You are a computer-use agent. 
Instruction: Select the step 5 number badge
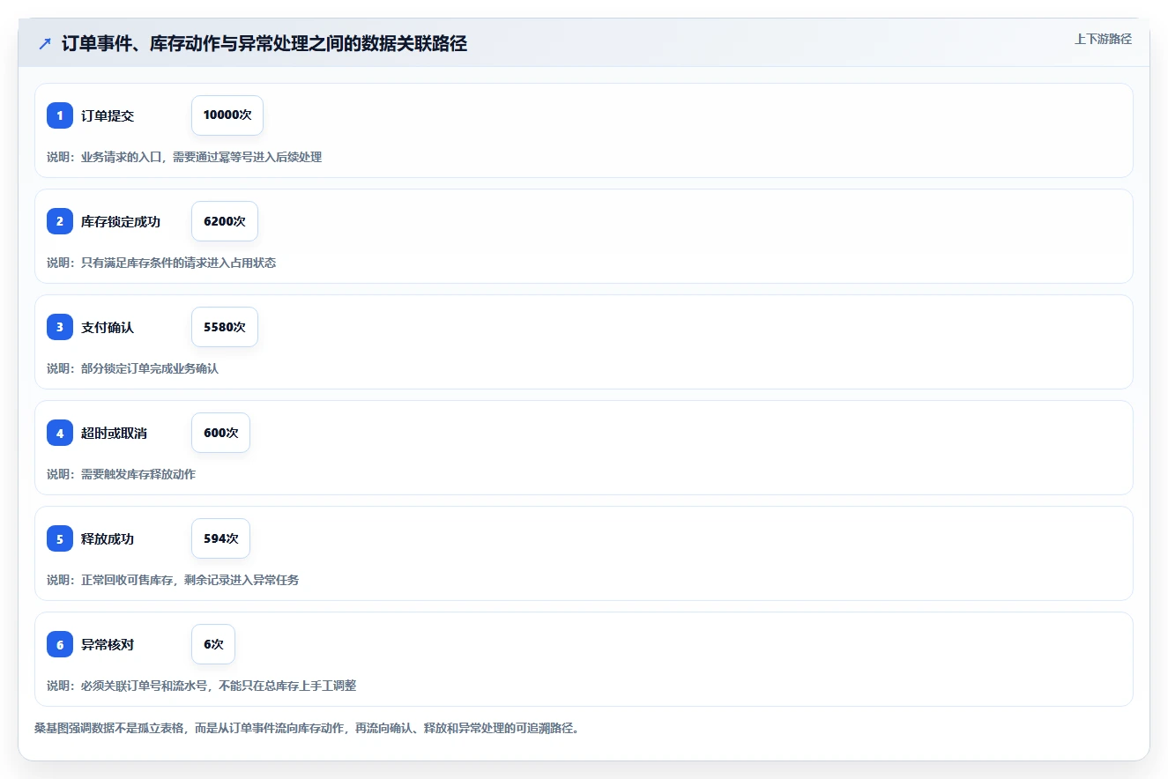coord(60,538)
